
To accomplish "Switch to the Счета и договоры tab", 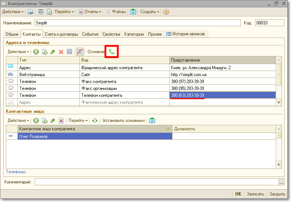I will (61, 34).
